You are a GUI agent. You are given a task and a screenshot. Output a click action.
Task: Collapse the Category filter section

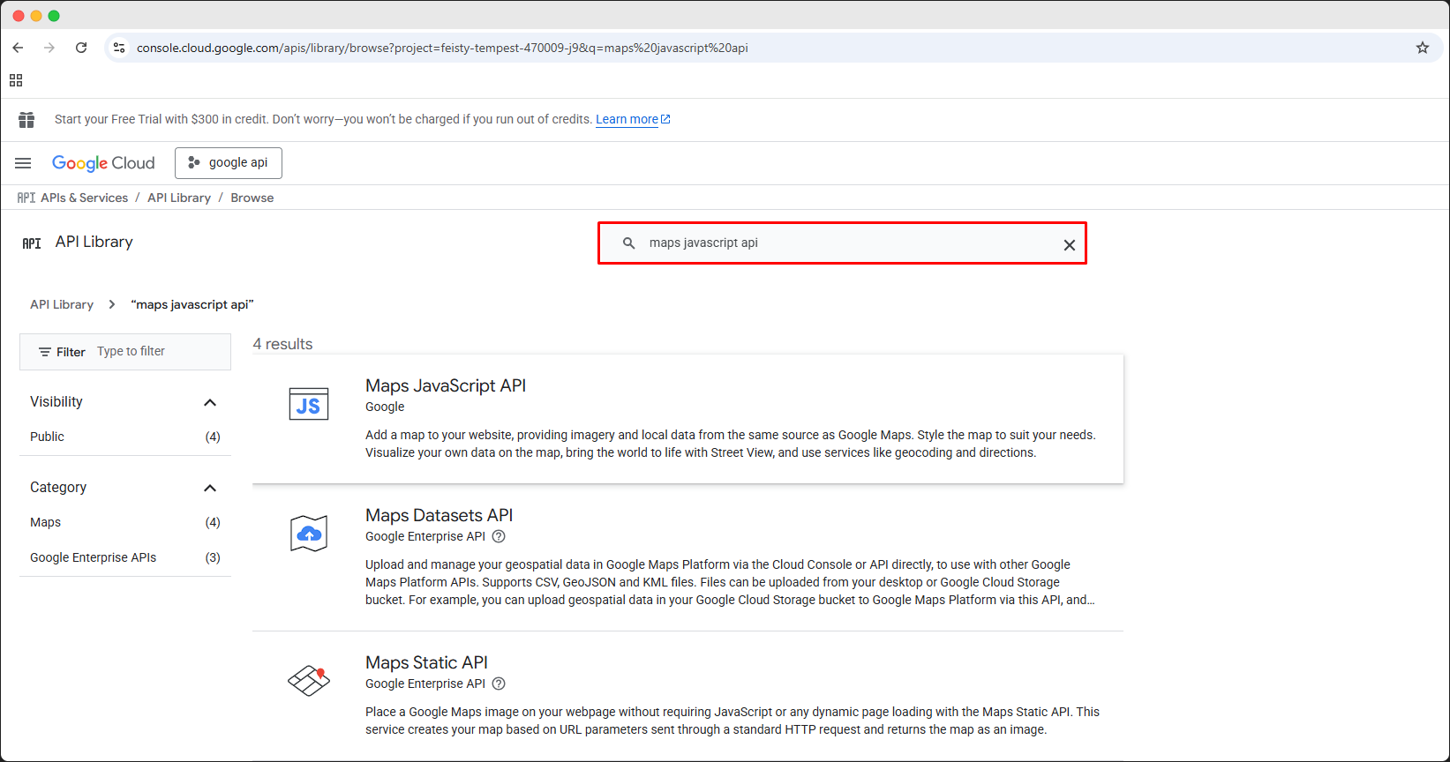pyautogui.click(x=210, y=488)
